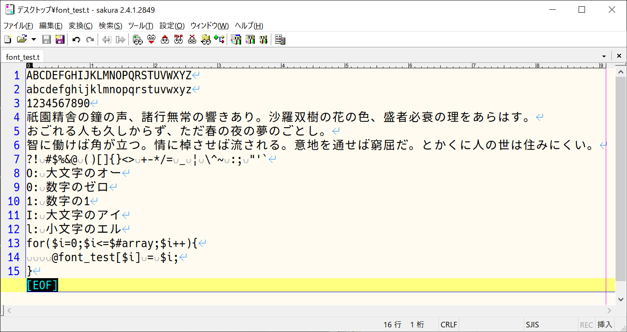627x332 pixels.
Task: Open the 検索(S) menu
Action: coord(110,25)
